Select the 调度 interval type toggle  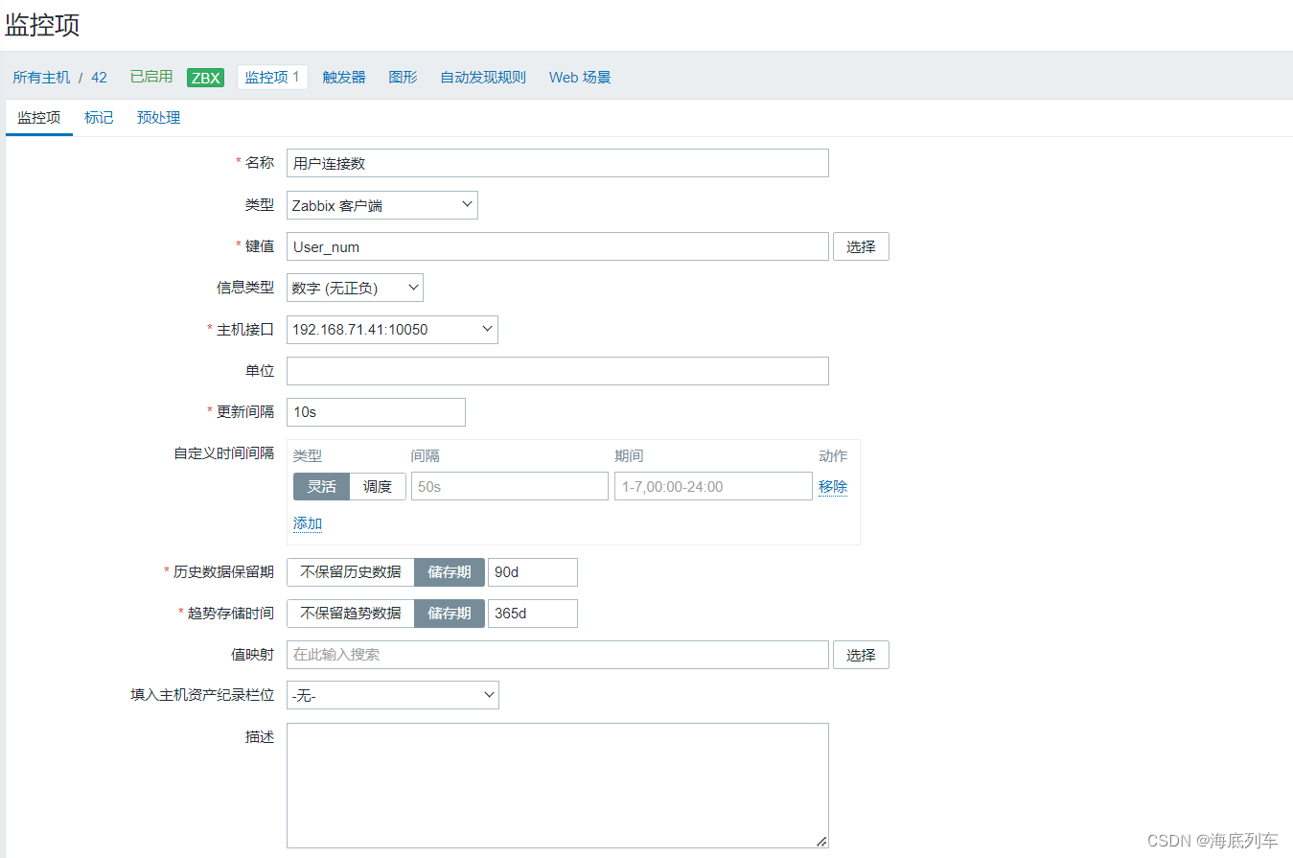[x=378, y=486]
